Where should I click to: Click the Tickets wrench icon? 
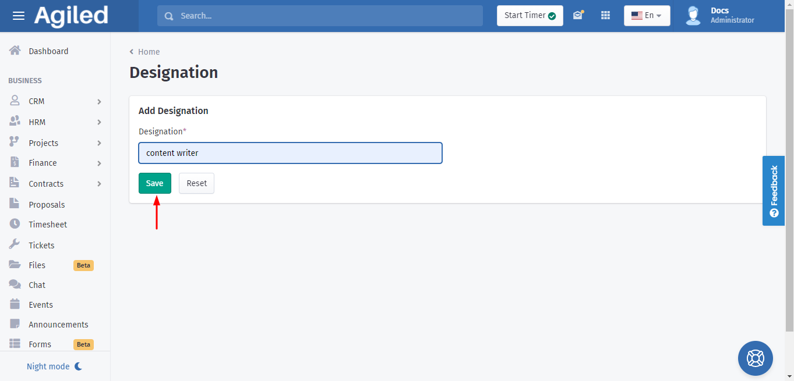click(x=15, y=245)
